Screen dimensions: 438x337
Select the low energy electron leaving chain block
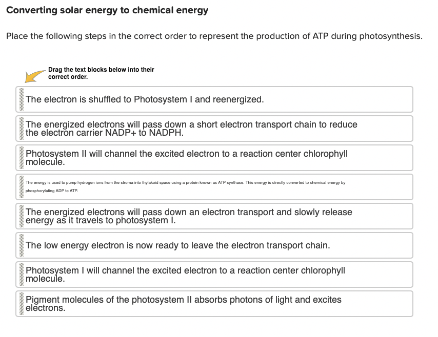coord(205,245)
